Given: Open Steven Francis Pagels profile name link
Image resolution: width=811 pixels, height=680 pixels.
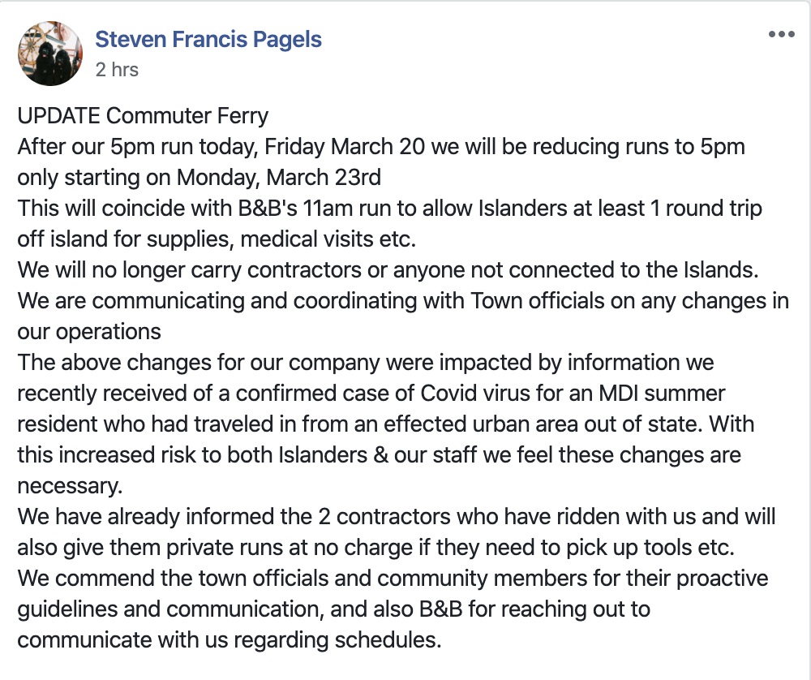Looking at the screenshot, I should 208,39.
